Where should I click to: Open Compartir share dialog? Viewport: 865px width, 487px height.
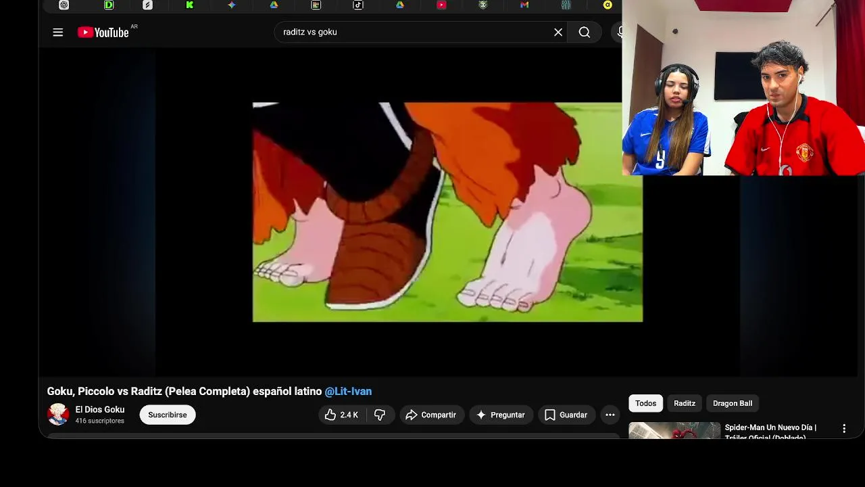tap(431, 415)
